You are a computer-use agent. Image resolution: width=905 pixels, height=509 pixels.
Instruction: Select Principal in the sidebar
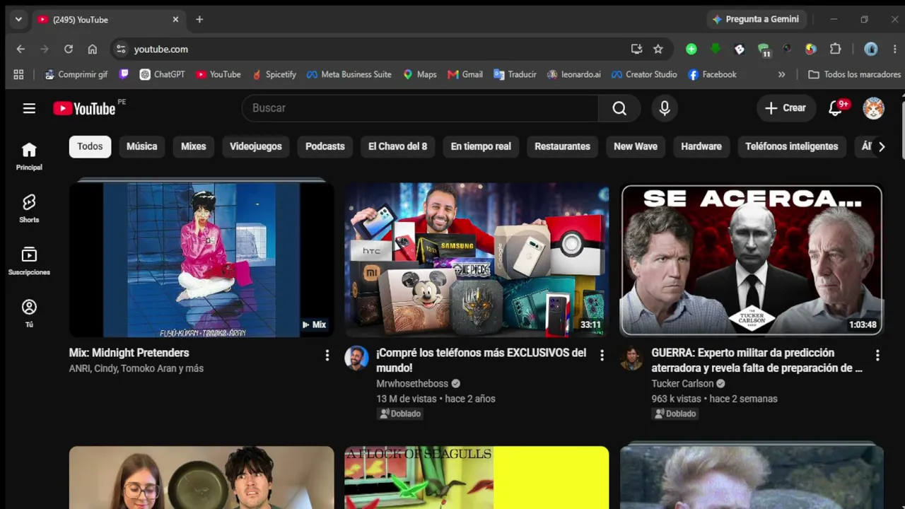tap(29, 156)
